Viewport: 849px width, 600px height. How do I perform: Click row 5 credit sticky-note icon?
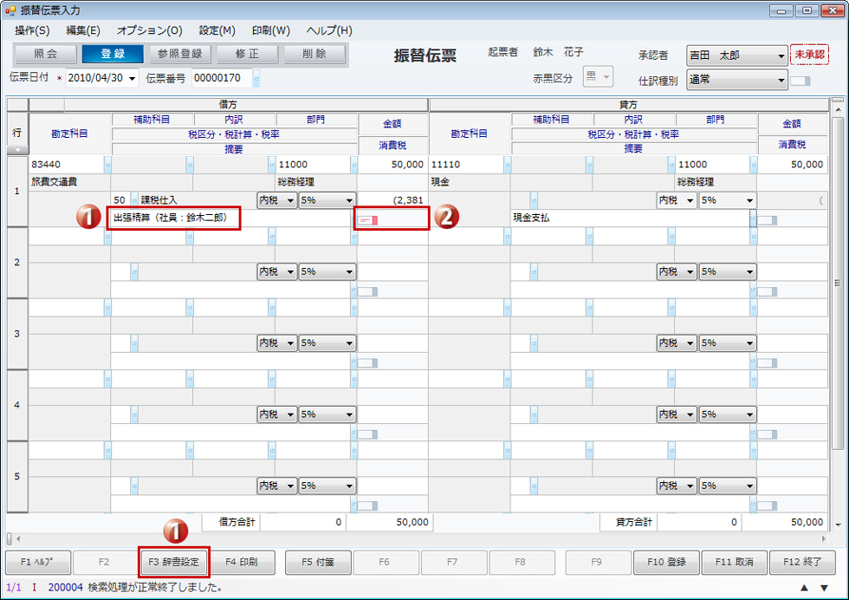point(768,505)
